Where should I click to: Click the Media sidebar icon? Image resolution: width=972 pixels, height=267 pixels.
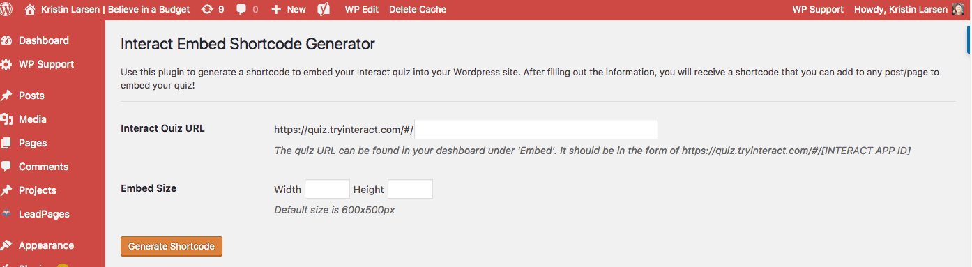coord(6,119)
